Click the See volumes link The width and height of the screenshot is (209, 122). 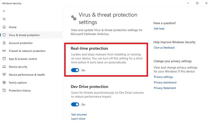pyautogui.click(x=79, y=115)
